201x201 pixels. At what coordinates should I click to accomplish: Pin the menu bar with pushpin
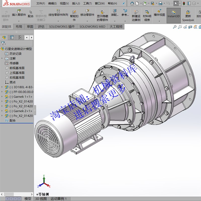[123, 4]
